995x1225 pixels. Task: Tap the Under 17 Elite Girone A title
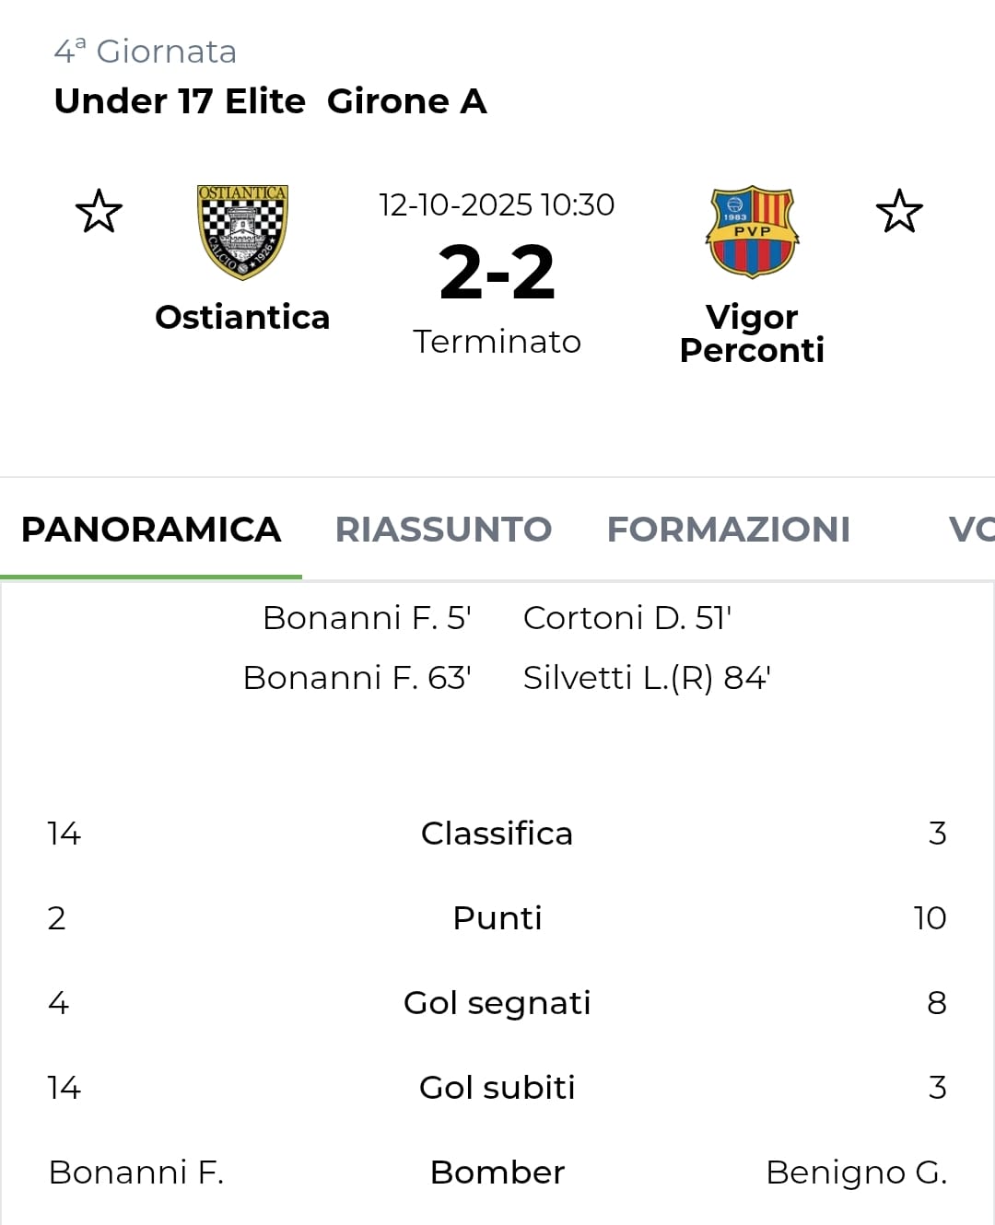click(x=270, y=101)
